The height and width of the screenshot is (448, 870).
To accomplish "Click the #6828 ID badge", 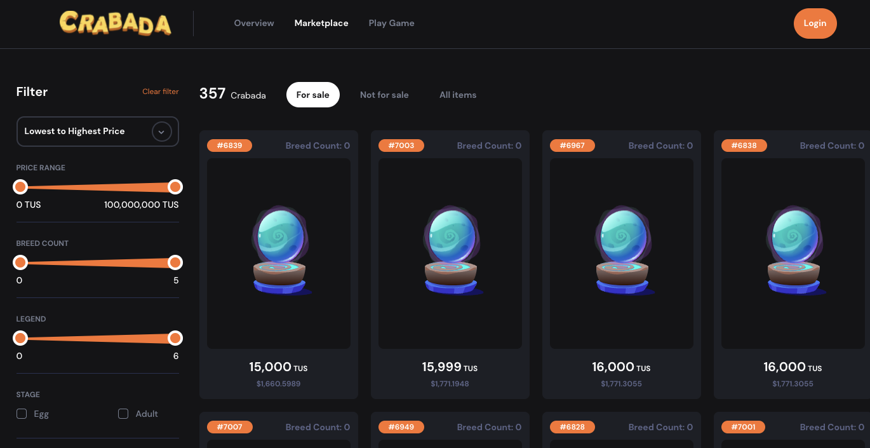I will click(573, 427).
